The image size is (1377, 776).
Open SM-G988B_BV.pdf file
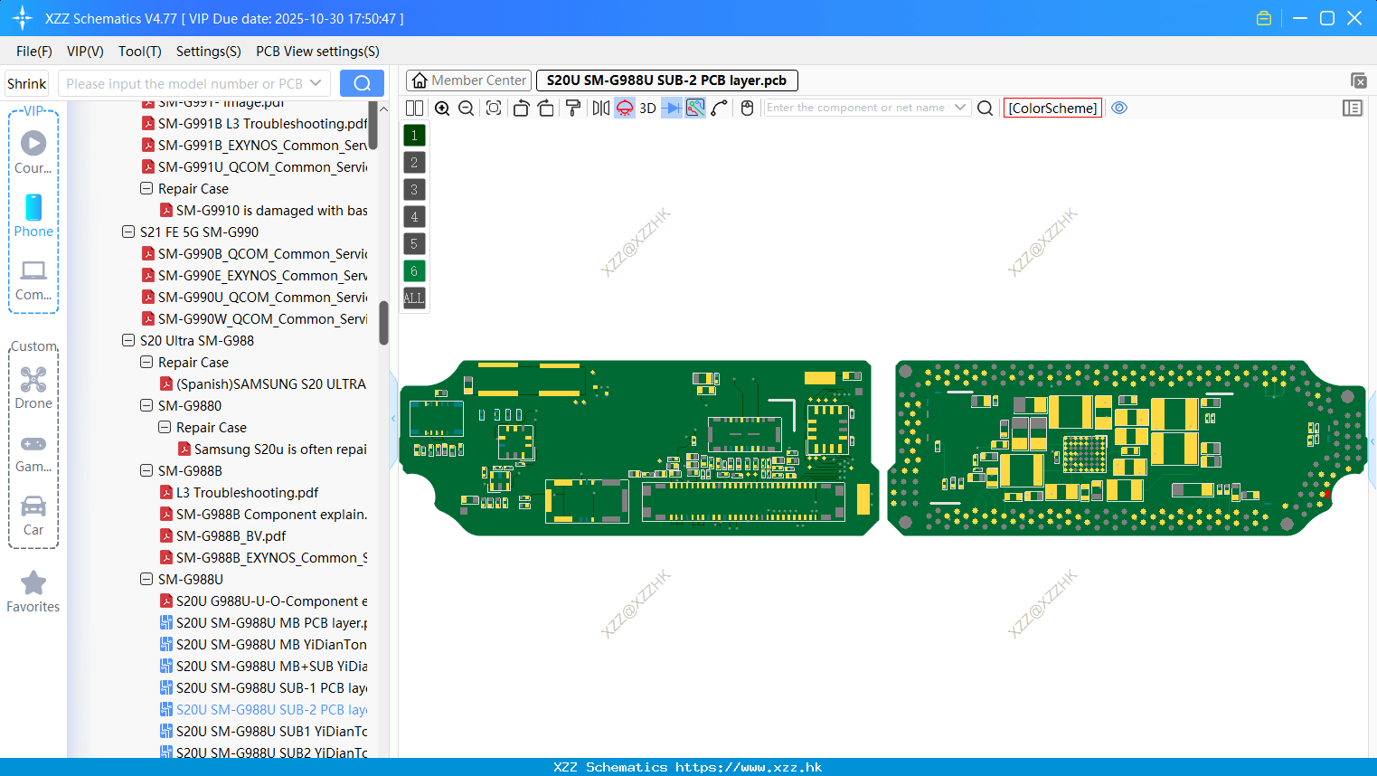click(231, 536)
